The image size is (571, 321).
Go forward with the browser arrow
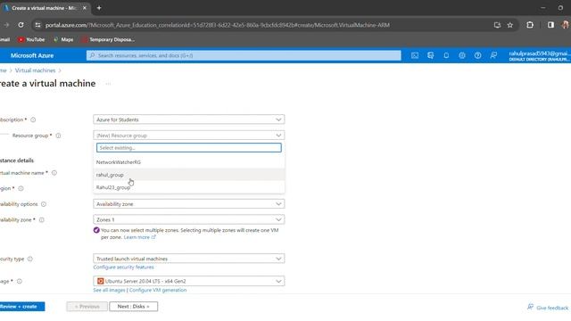pos(6,25)
